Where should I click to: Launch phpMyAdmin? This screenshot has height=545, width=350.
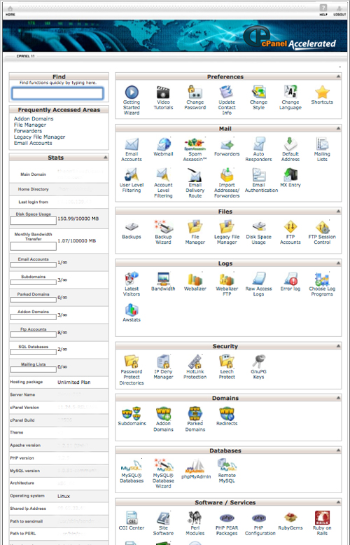pyautogui.click(x=196, y=467)
